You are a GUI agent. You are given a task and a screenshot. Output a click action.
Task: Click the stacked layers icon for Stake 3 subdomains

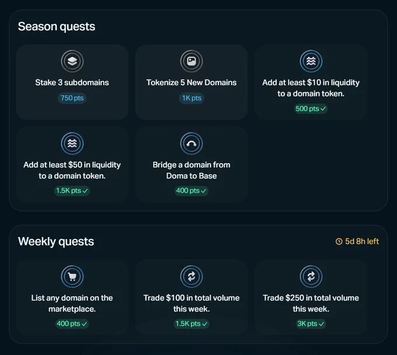72,61
